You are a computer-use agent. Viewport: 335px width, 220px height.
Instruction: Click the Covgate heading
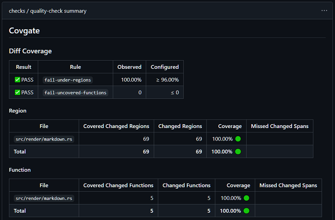click(x=24, y=31)
